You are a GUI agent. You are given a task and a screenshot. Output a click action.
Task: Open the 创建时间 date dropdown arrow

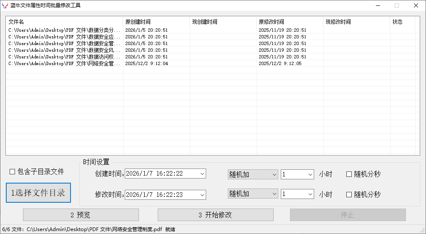[x=202, y=174]
